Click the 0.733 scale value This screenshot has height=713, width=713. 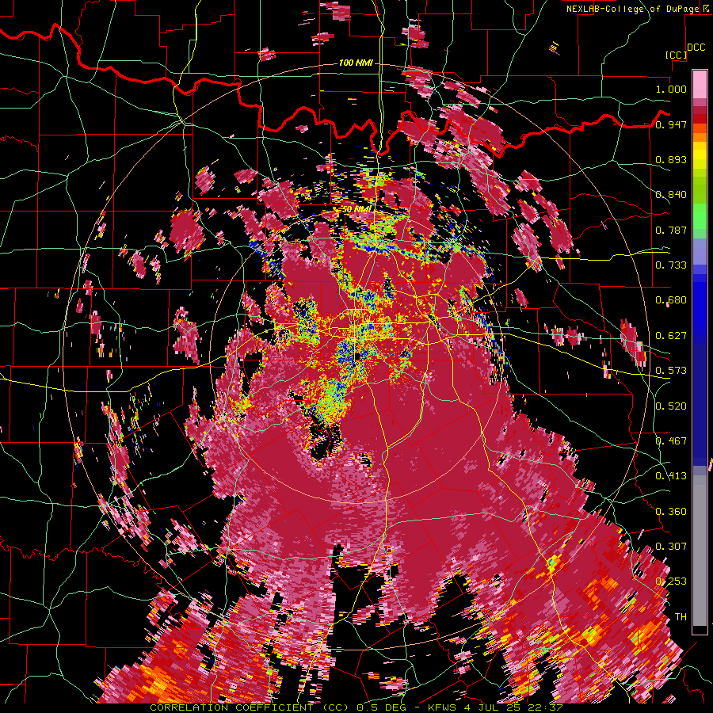[x=671, y=265]
